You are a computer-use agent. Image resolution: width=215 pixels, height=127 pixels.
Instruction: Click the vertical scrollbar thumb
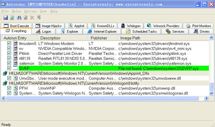click(x=211, y=86)
